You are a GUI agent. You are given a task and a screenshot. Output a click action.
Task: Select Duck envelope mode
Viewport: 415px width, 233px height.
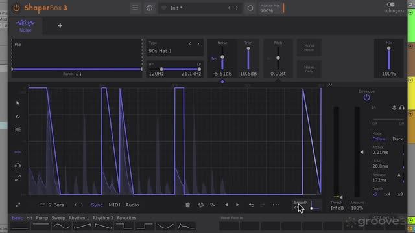(x=397, y=139)
